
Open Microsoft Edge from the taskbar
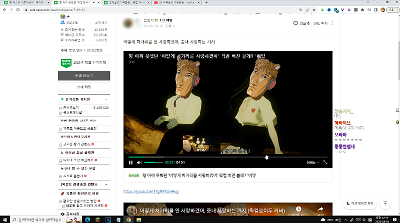tap(87, 220)
